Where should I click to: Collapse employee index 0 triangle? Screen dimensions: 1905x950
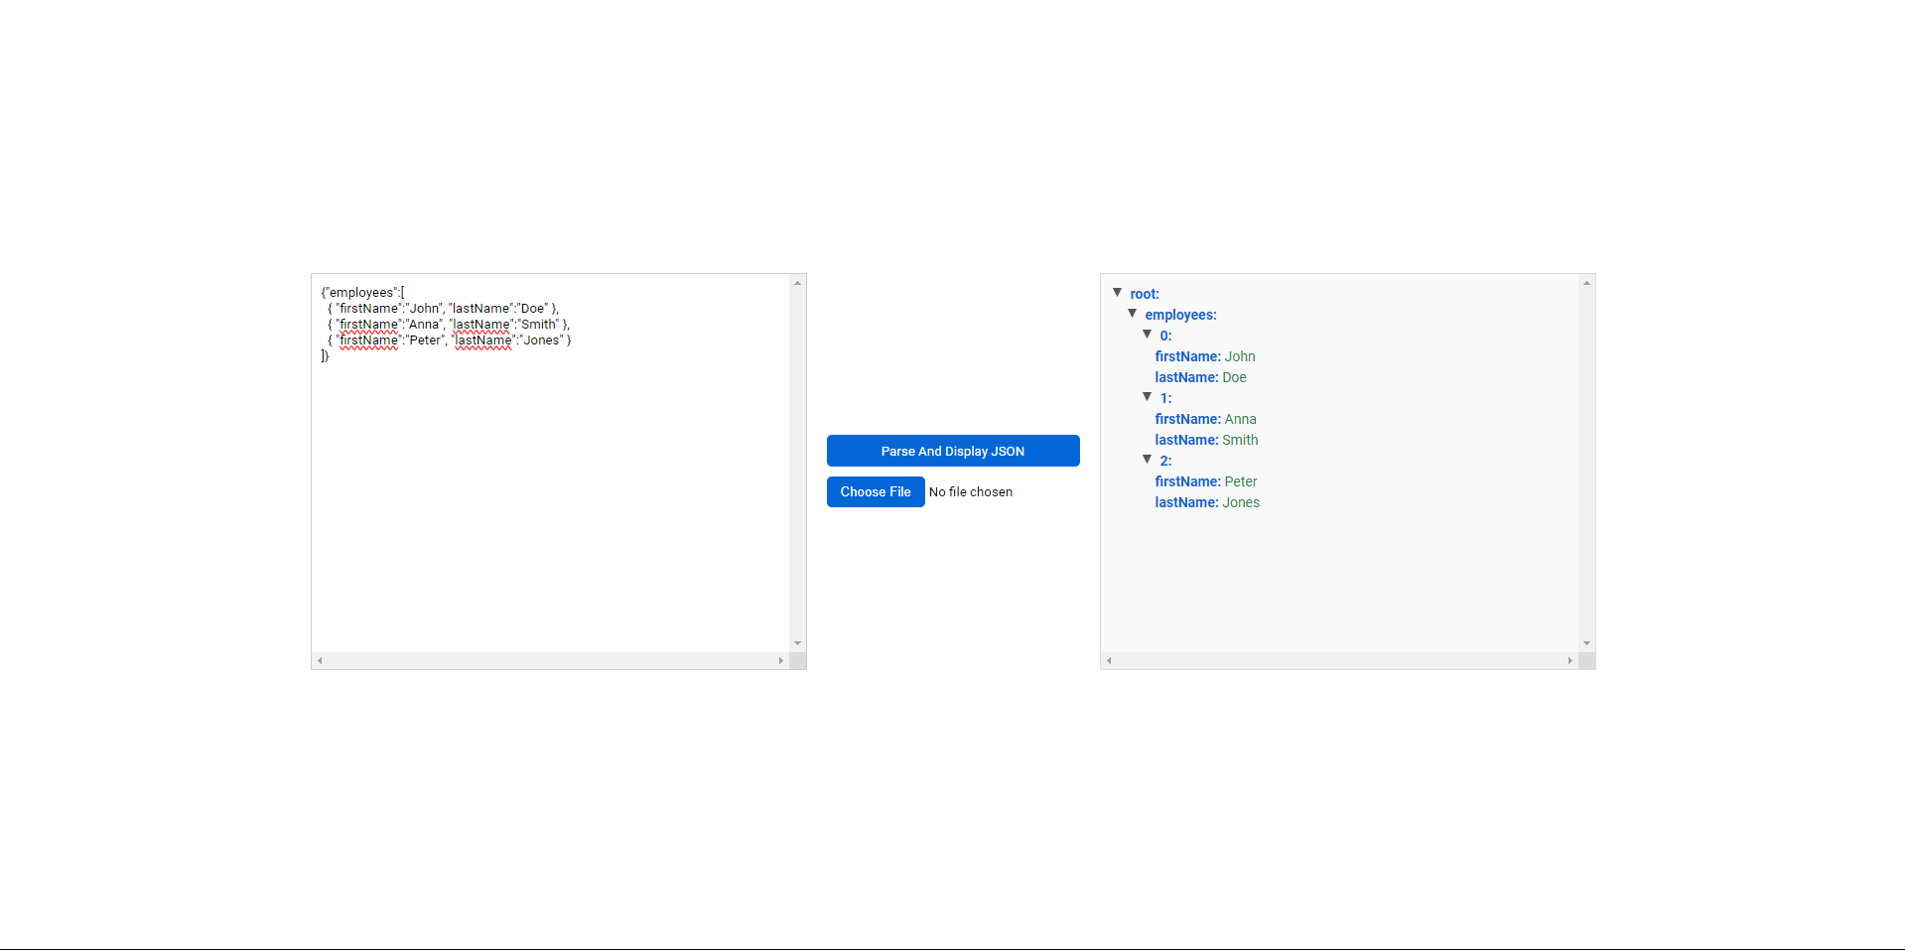coord(1147,335)
